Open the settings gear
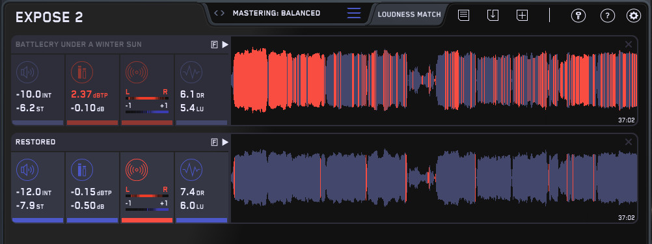The width and height of the screenshot is (652, 244). [634, 16]
